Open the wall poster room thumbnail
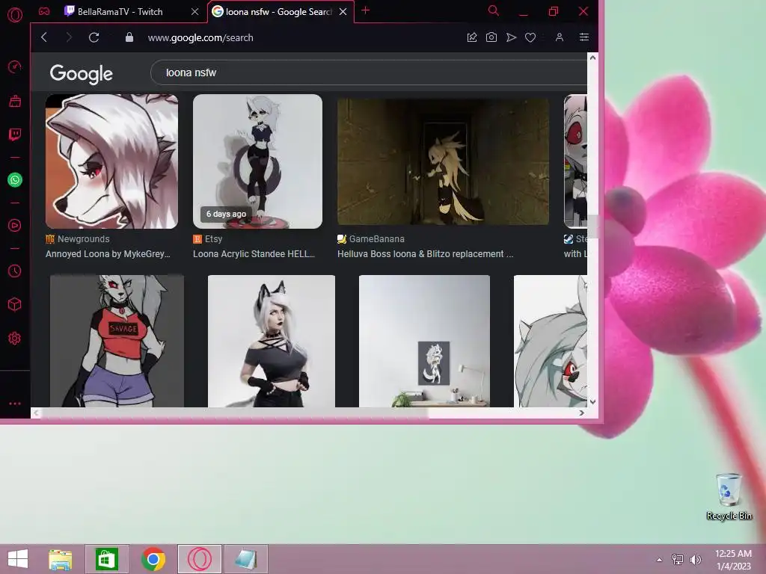 tap(424, 341)
